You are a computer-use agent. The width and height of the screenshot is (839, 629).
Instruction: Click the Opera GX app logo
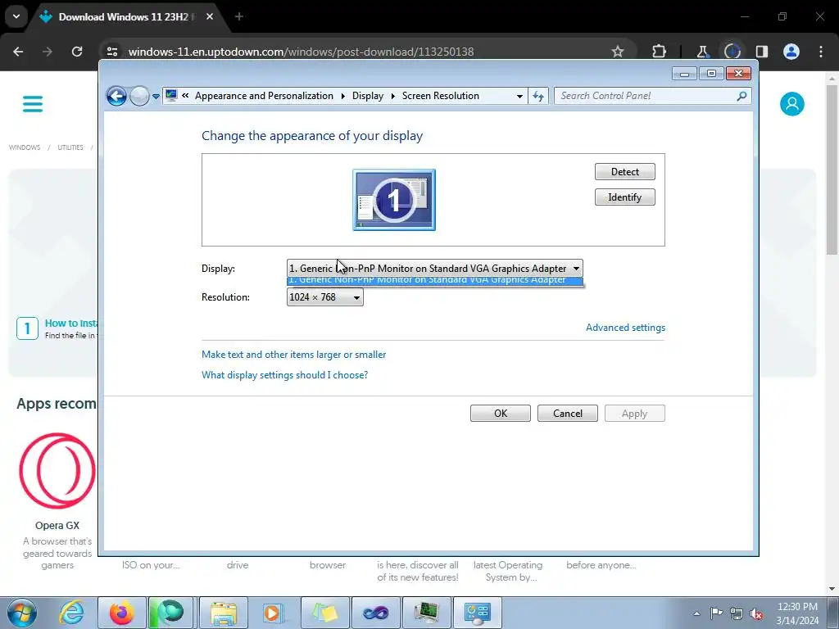click(x=57, y=471)
